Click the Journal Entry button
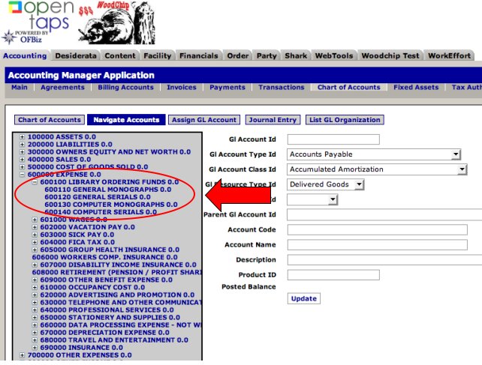The image size is (482, 365). point(273,120)
